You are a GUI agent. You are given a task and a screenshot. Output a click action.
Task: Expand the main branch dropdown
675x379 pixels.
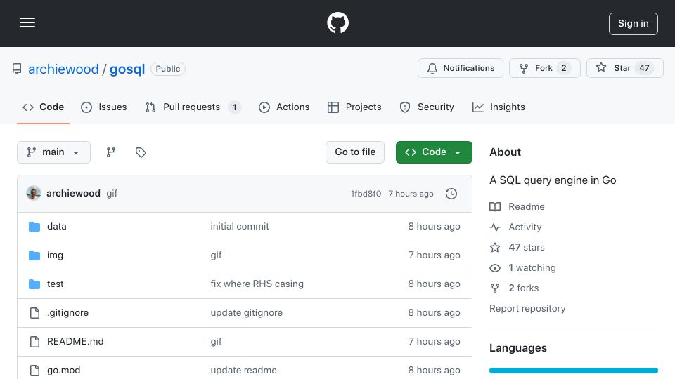point(54,152)
